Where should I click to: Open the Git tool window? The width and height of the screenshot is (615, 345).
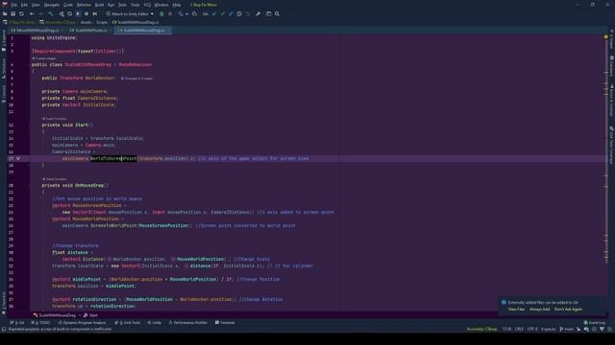17,323
